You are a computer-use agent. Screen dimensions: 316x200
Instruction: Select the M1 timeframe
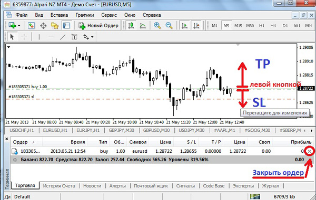(215, 26)
